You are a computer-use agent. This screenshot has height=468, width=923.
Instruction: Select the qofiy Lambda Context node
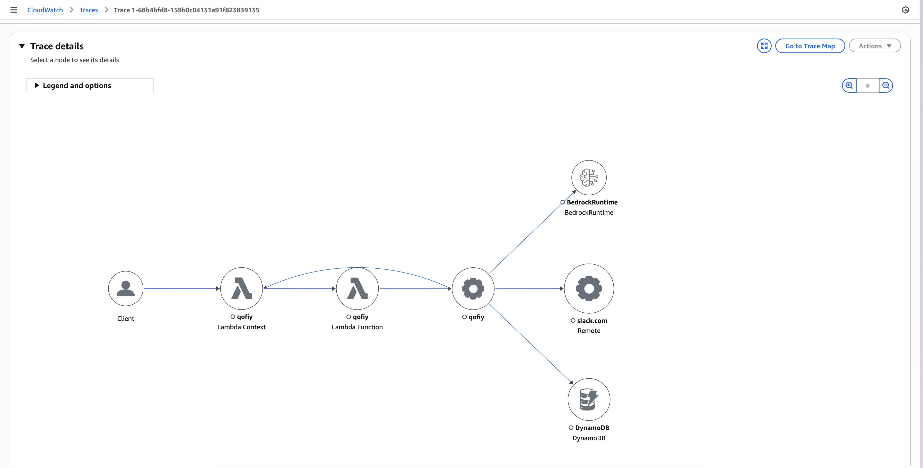pos(241,288)
